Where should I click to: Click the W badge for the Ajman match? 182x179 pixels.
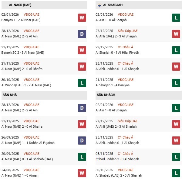tap(82, 173)
